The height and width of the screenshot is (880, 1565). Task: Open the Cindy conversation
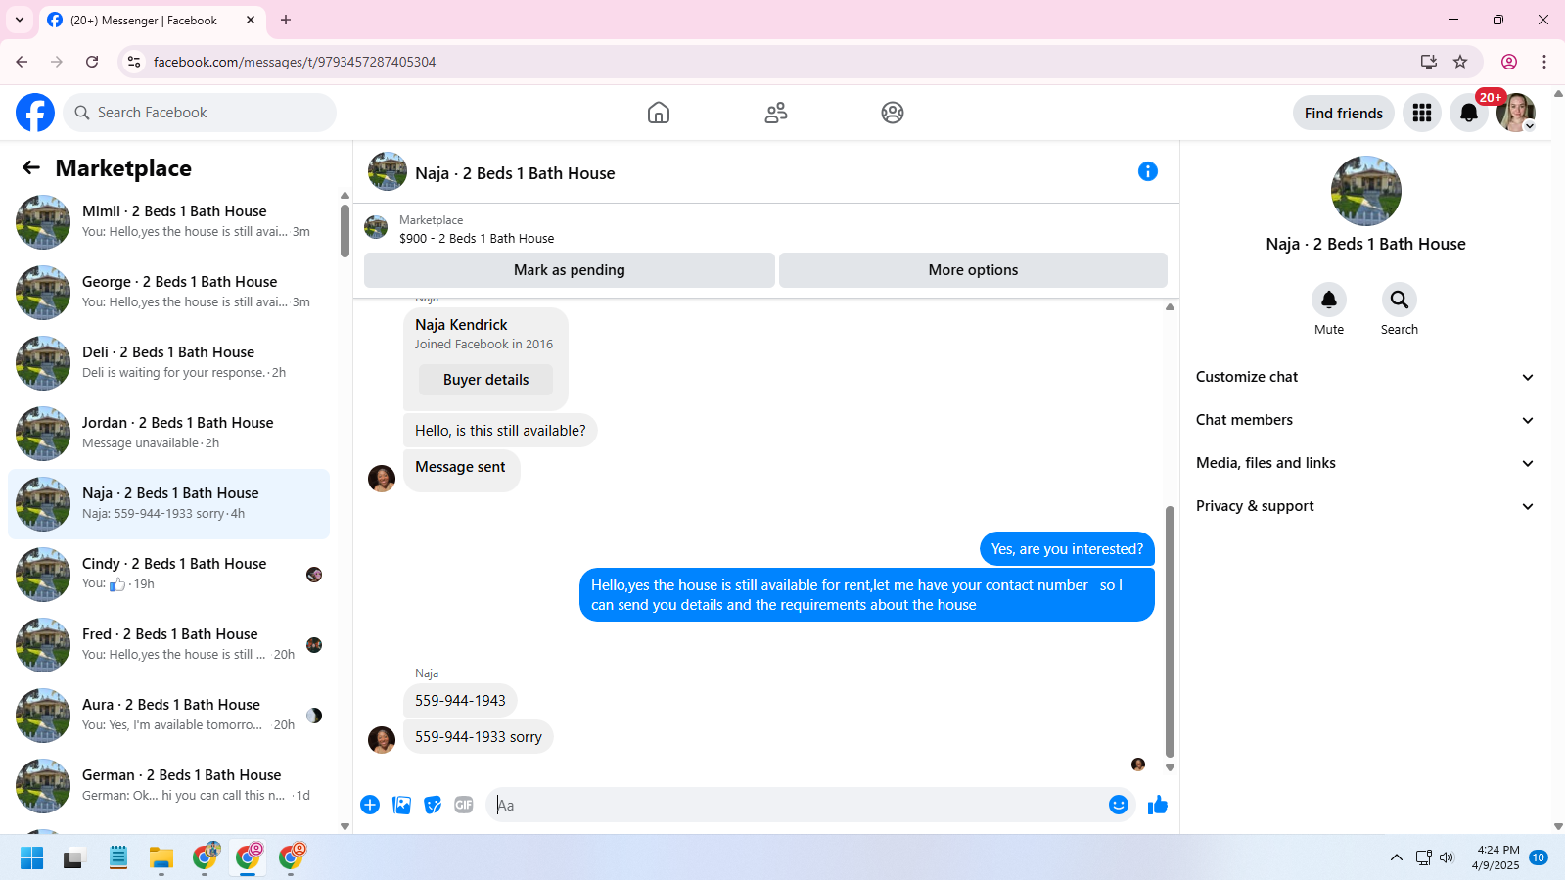(168, 575)
